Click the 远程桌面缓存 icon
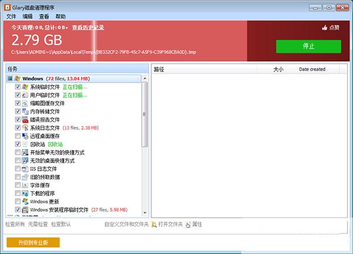 [x=25, y=136]
